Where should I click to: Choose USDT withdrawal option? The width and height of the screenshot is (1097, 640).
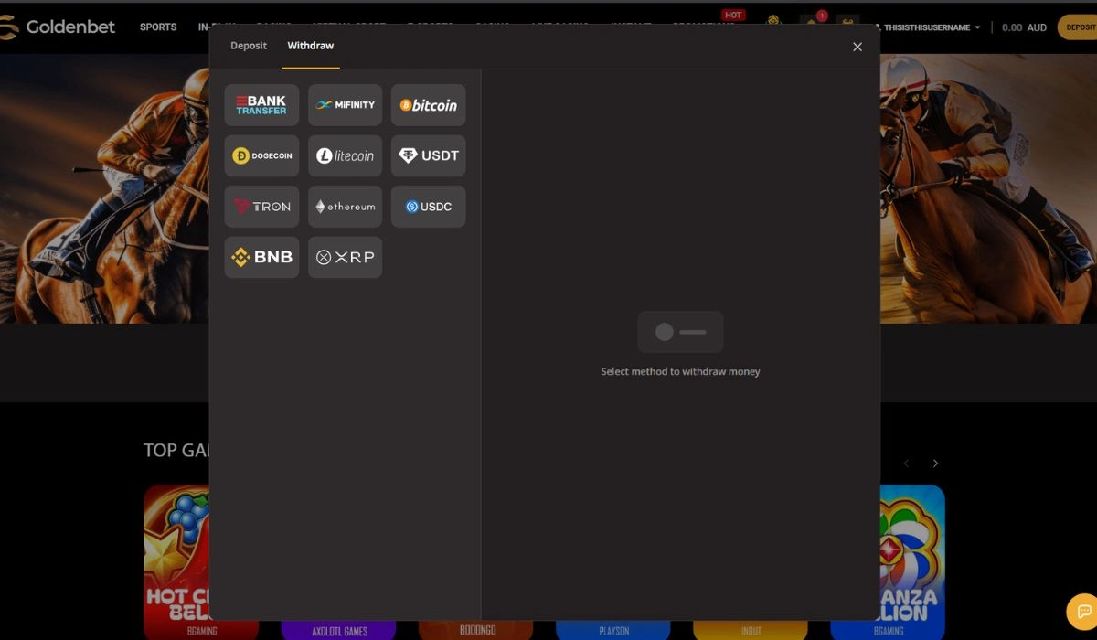428,156
